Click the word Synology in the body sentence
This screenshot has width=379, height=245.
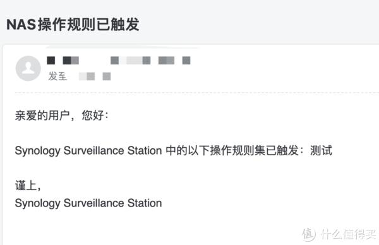coord(37,151)
